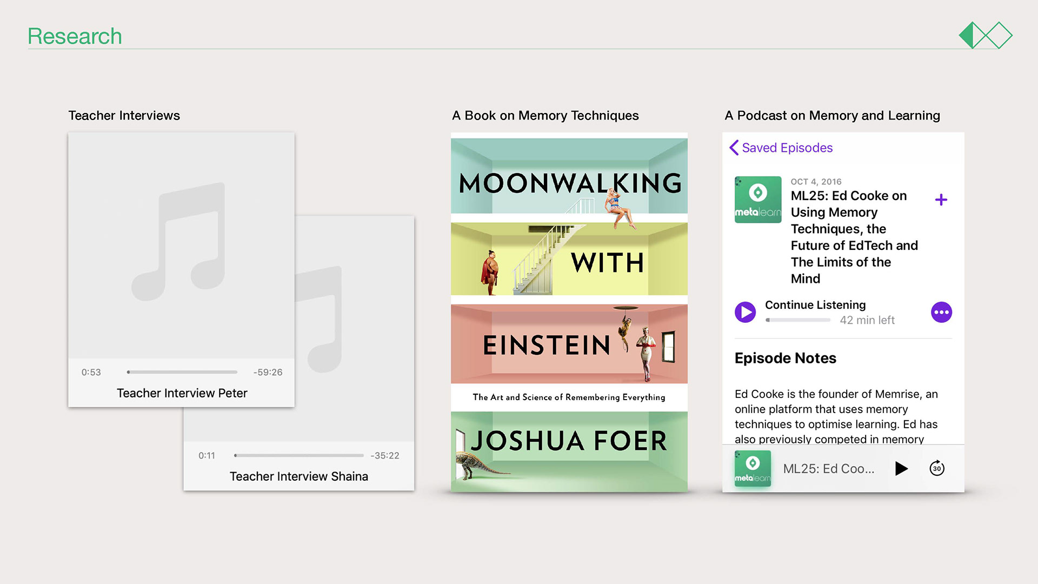Skip forward 30 seconds in mini player
The image size is (1038, 584).
(x=937, y=468)
